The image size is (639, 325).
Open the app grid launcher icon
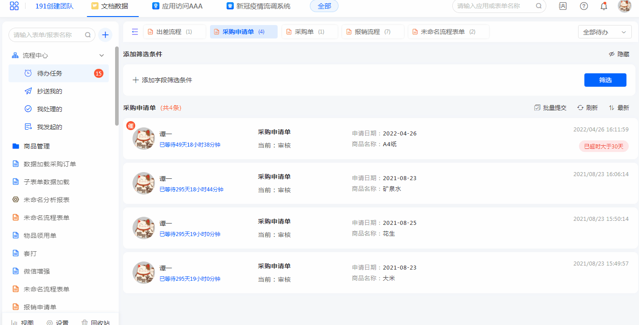[x=14, y=6]
